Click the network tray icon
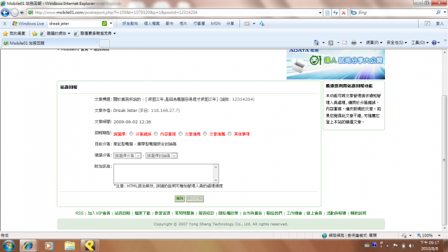 tap(403, 246)
